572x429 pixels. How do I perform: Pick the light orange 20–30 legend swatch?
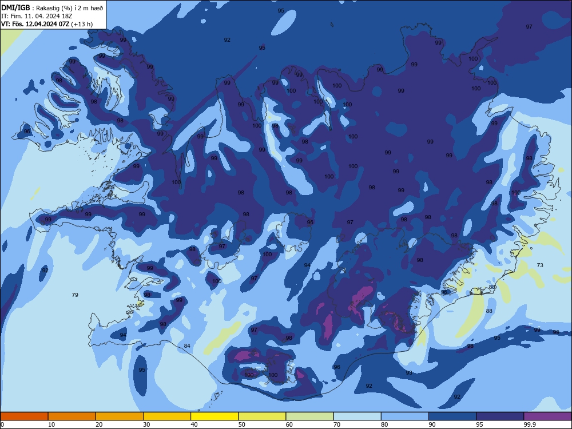click(x=120, y=416)
